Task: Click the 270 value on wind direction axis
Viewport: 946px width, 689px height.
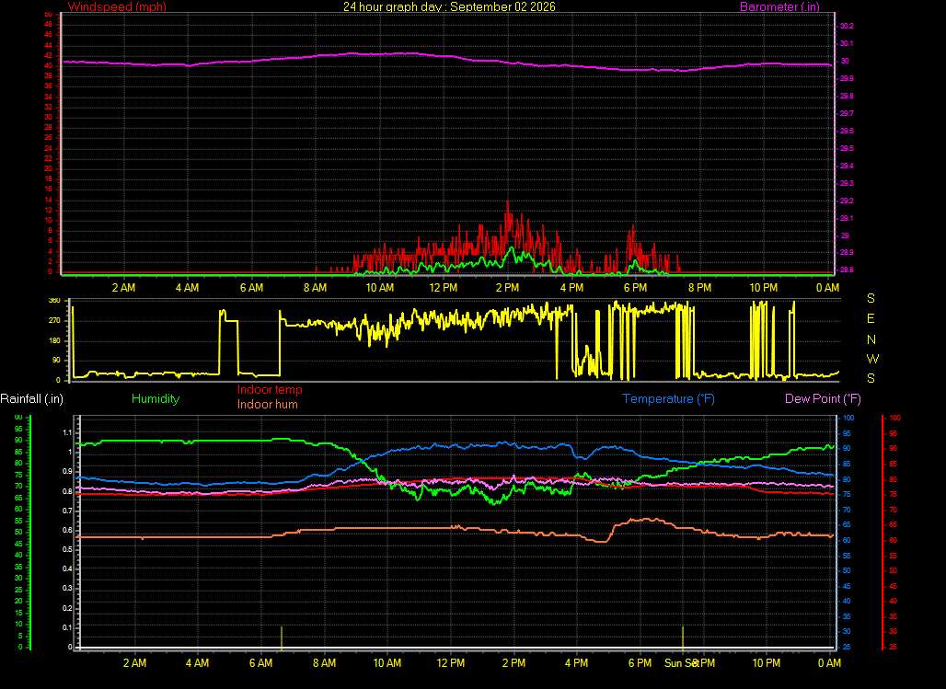Action: coord(54,320)
